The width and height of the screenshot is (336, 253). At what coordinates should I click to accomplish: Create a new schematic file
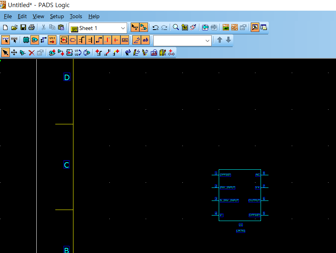(x=6, y=27)
